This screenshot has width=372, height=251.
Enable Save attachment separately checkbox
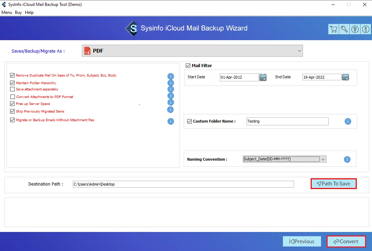coord(12,89)
